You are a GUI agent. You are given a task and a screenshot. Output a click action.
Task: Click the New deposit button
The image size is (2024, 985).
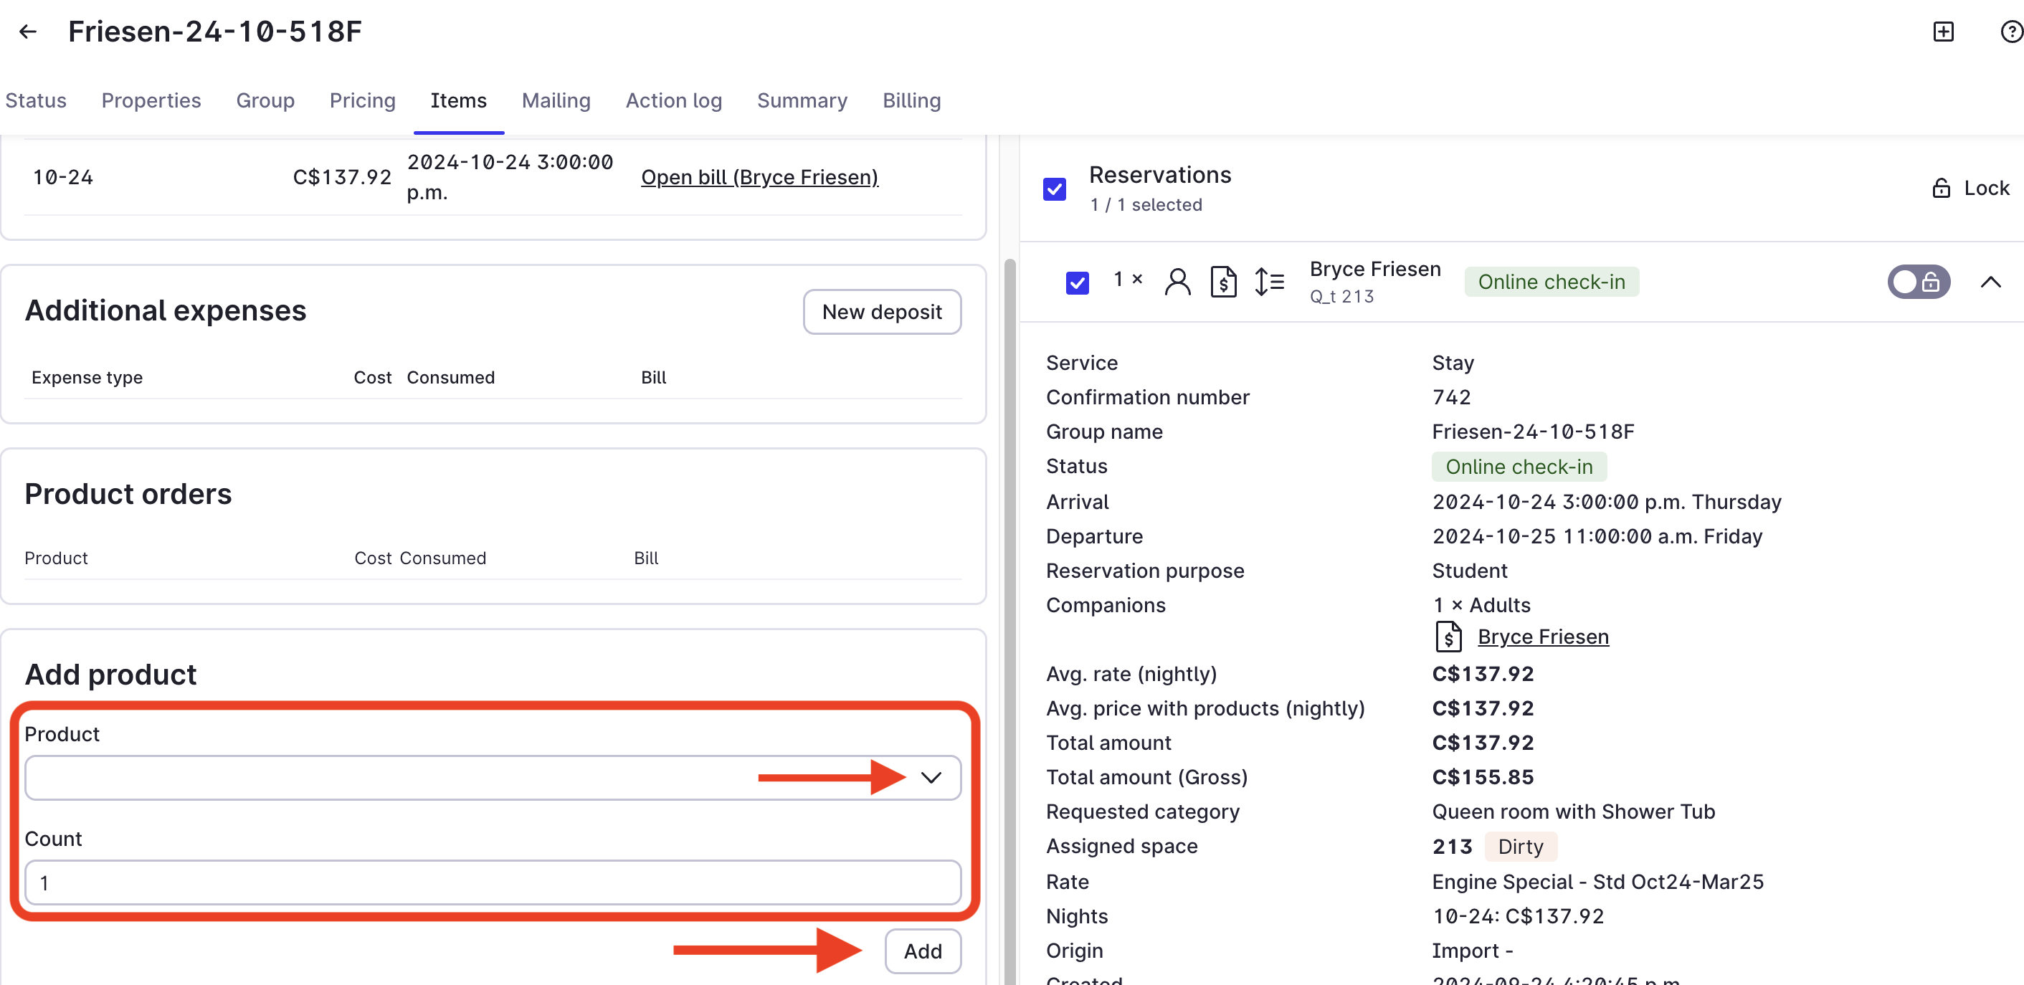coord(882,312)
